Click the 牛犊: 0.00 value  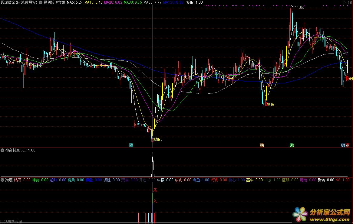point(165,180)
